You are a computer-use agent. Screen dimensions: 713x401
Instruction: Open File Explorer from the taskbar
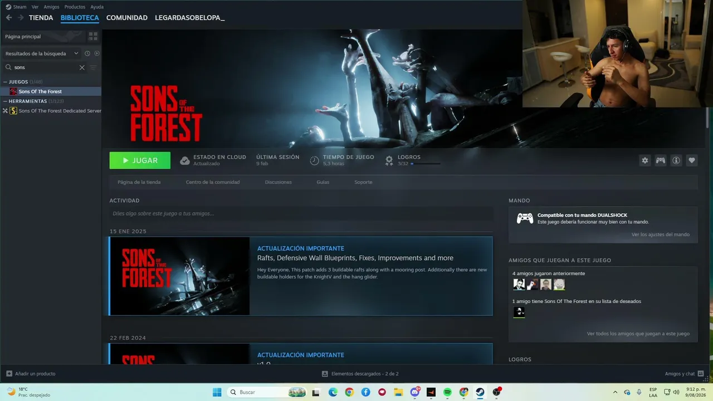click(x=398, y=392)
